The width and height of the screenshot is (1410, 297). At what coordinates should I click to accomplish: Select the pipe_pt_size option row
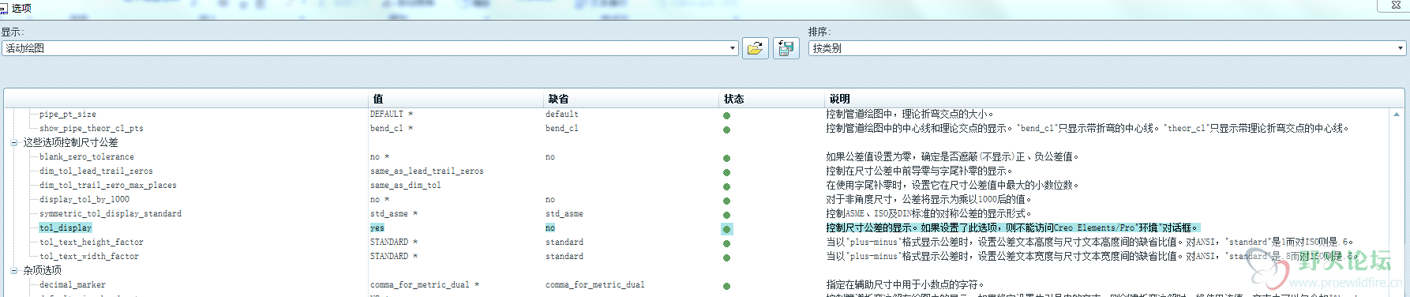[x=68, y=115]
